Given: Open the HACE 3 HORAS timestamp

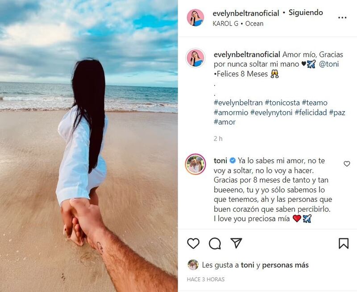Looking at the screenshot, I should coord(206,279).
